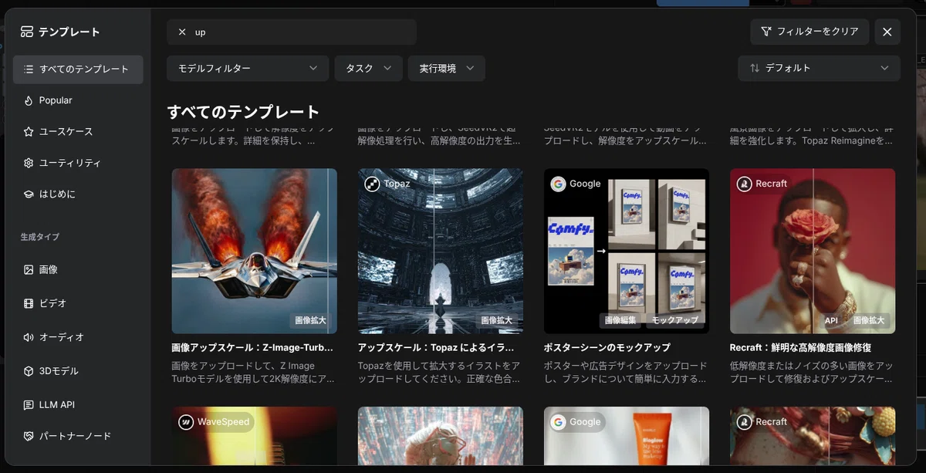Image resolution: width=926 pixels, height=473 pixels.
Task: Filter by オーディオ generation type
Action: point(78,337)
